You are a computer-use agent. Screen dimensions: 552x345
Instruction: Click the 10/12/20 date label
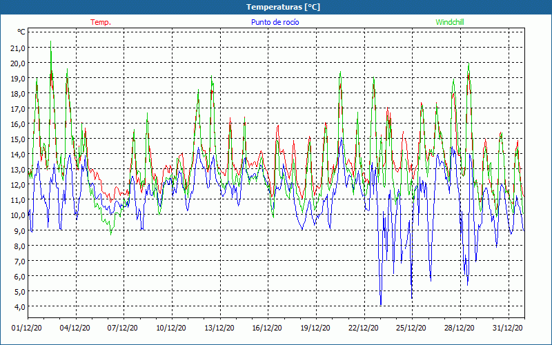(x=171, y=328)
